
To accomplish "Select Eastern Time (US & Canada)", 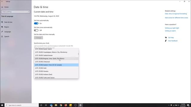I will tap(56, 65).
